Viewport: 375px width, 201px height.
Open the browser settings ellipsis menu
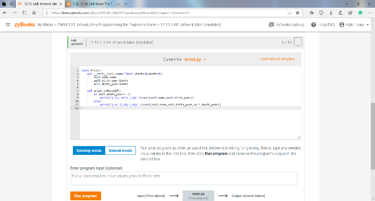point(370,13)
